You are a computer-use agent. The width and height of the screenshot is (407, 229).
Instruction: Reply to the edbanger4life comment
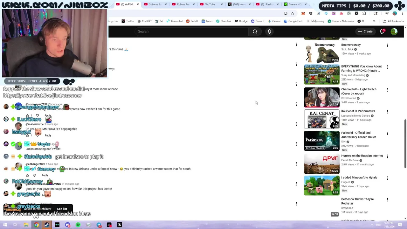[45, 175]
